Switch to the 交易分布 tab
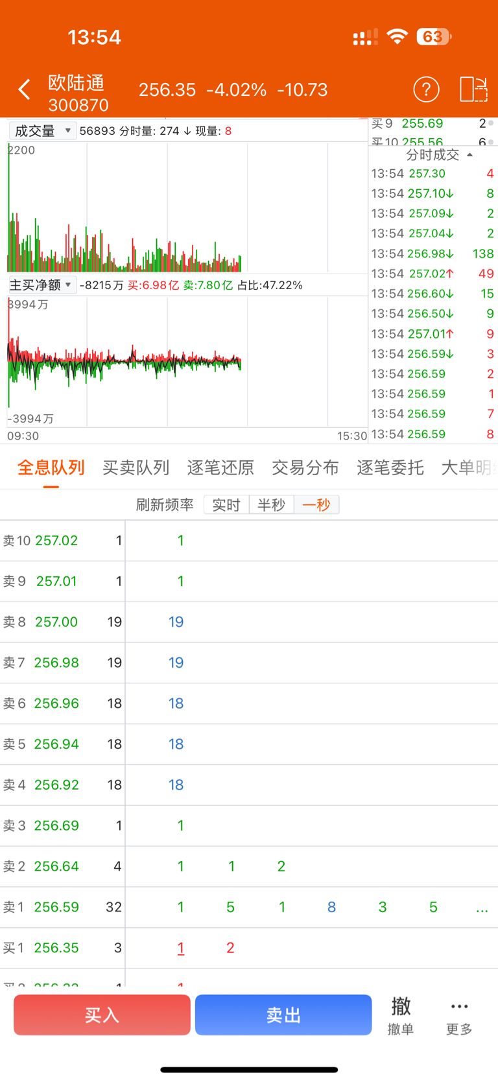 (x=305, y=468)
